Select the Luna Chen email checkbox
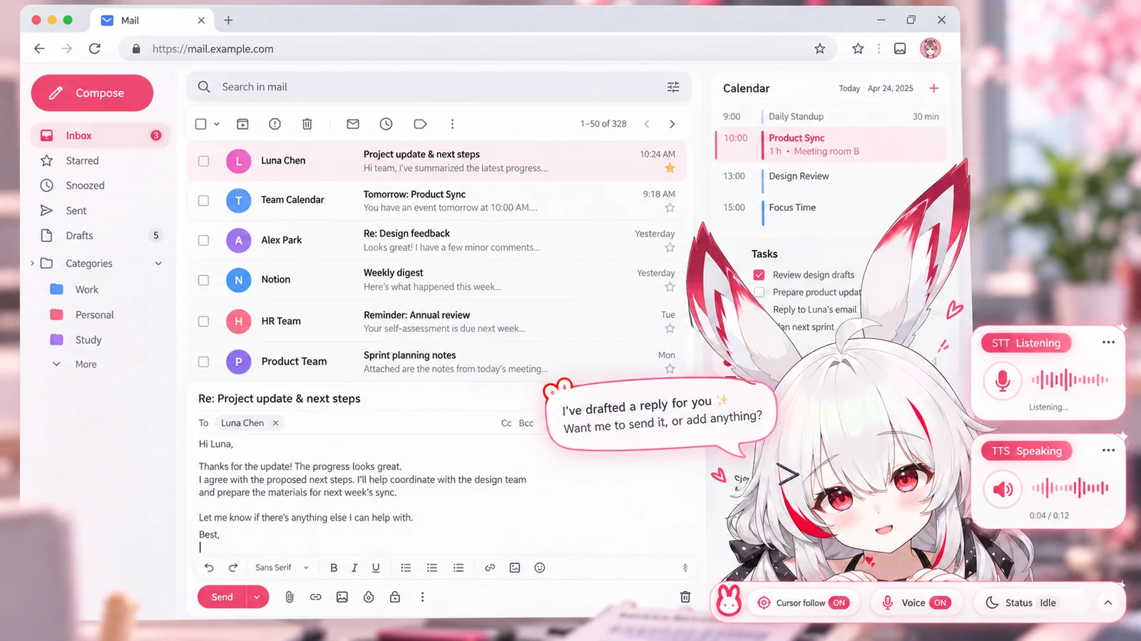This screenshot has height=641, width=1141. click(x=203, y=161)
